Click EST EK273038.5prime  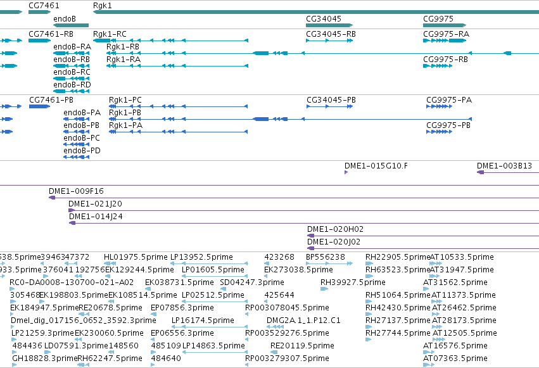click(x=298, y=270)
